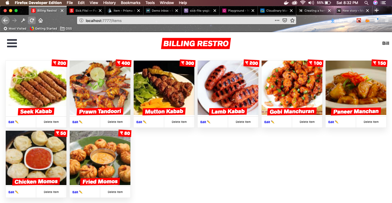Image resolution: width=392 pixels, height=203 pixels.
Task: Open page actions three-dot menu
Action: point(277,20)
